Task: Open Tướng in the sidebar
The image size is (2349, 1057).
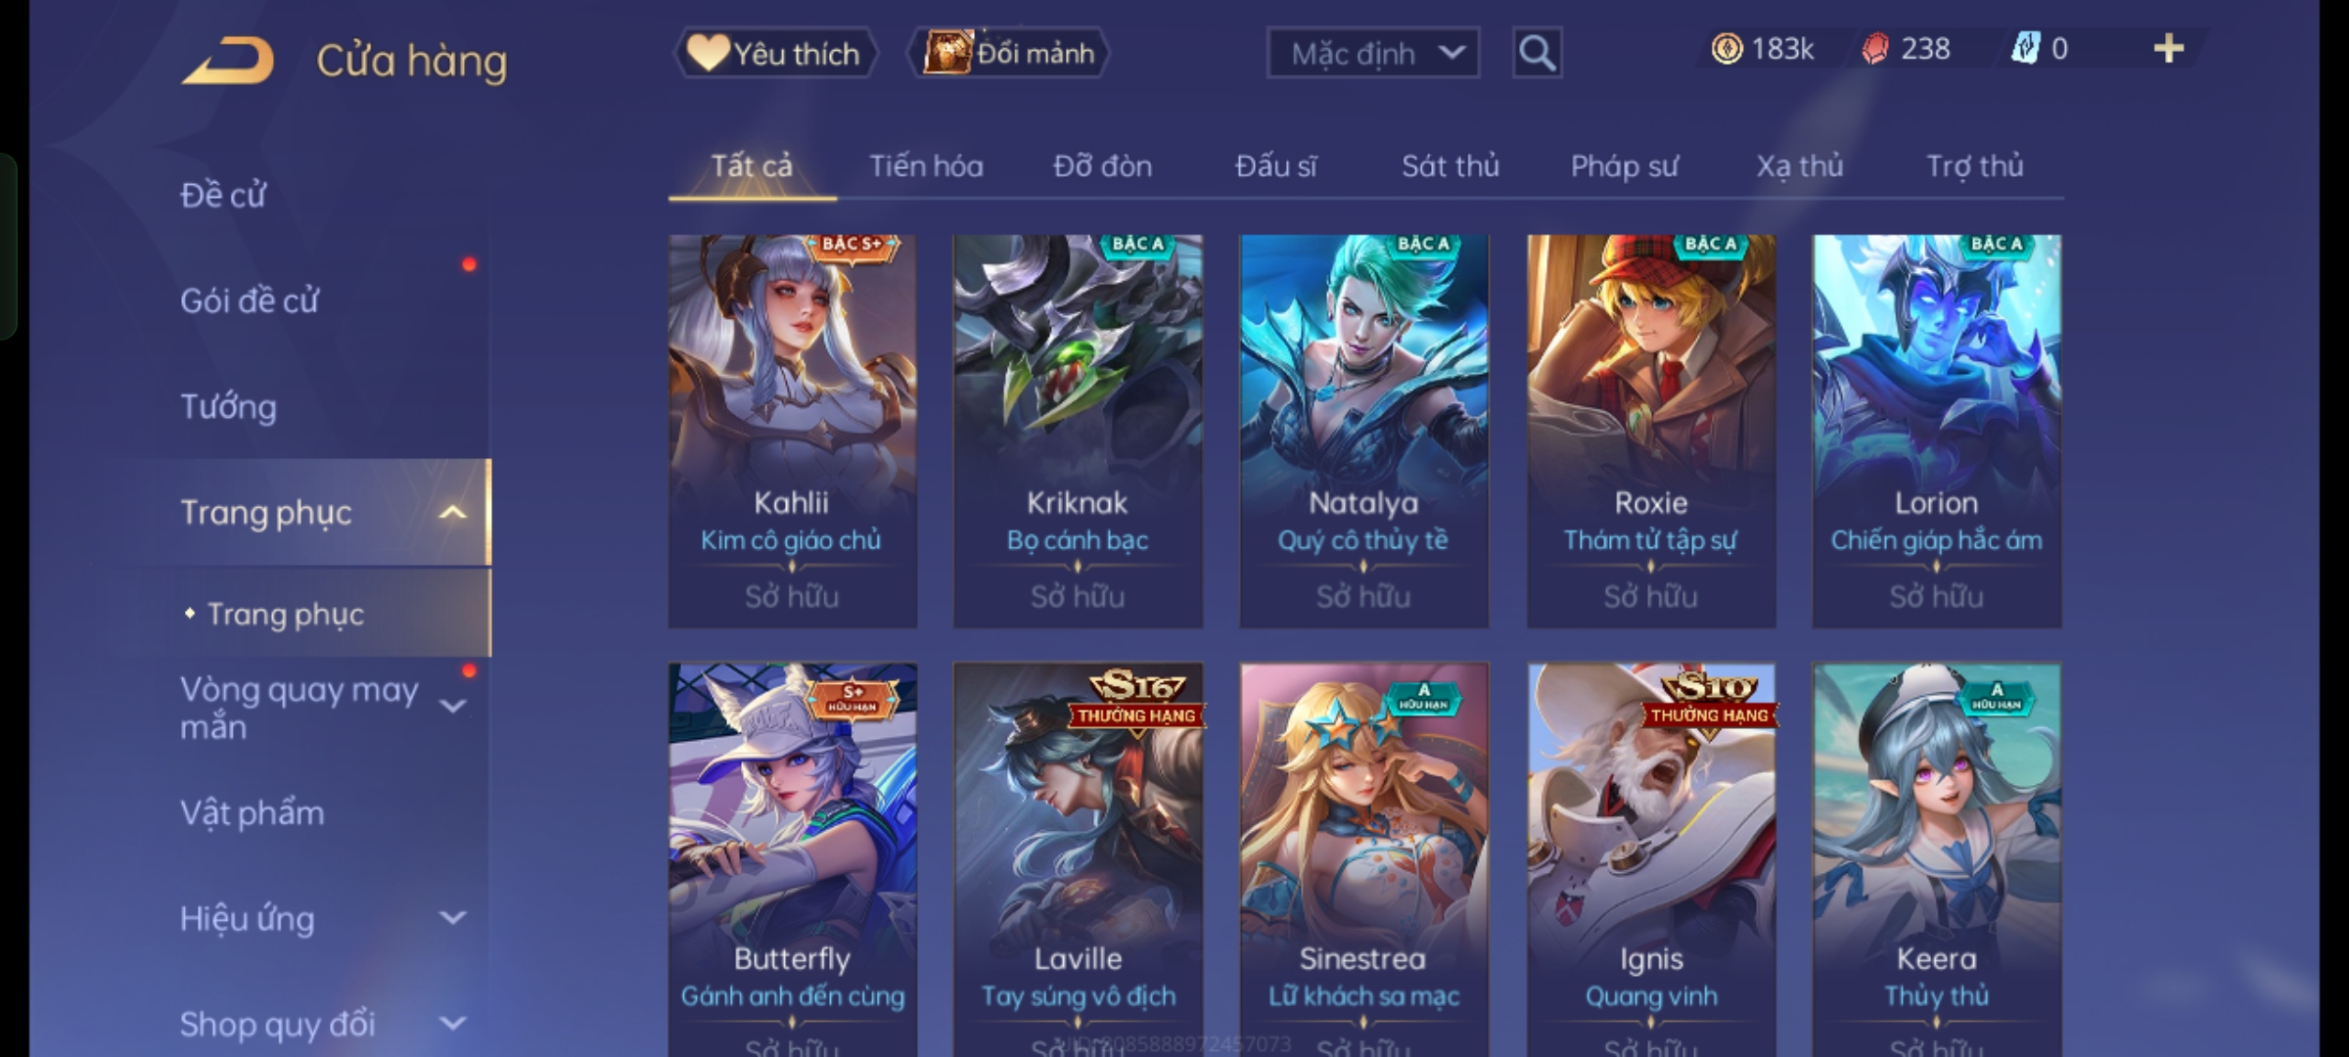Action: tap(228, 406)
